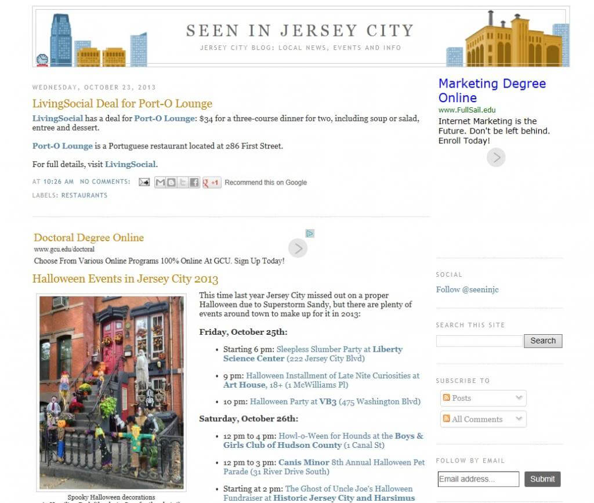
Task: Click the RSS icon next to Posts
Action: point(446,397)
